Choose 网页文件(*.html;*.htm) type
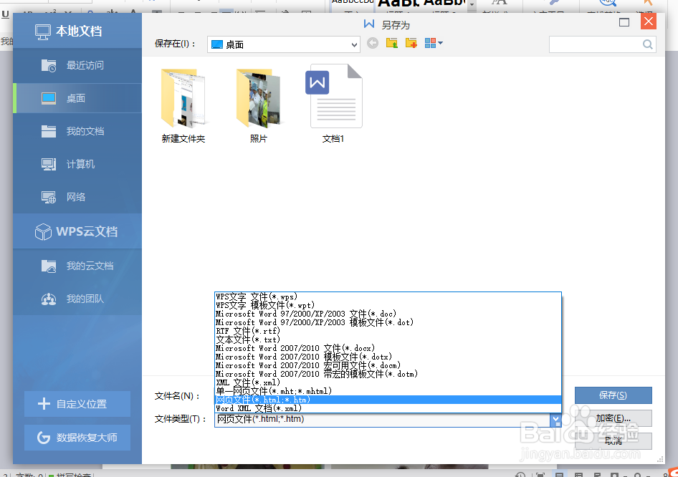 pos(388,400)
